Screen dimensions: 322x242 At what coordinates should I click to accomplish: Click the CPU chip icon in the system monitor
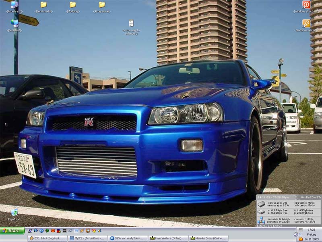[x=261, y=204]
